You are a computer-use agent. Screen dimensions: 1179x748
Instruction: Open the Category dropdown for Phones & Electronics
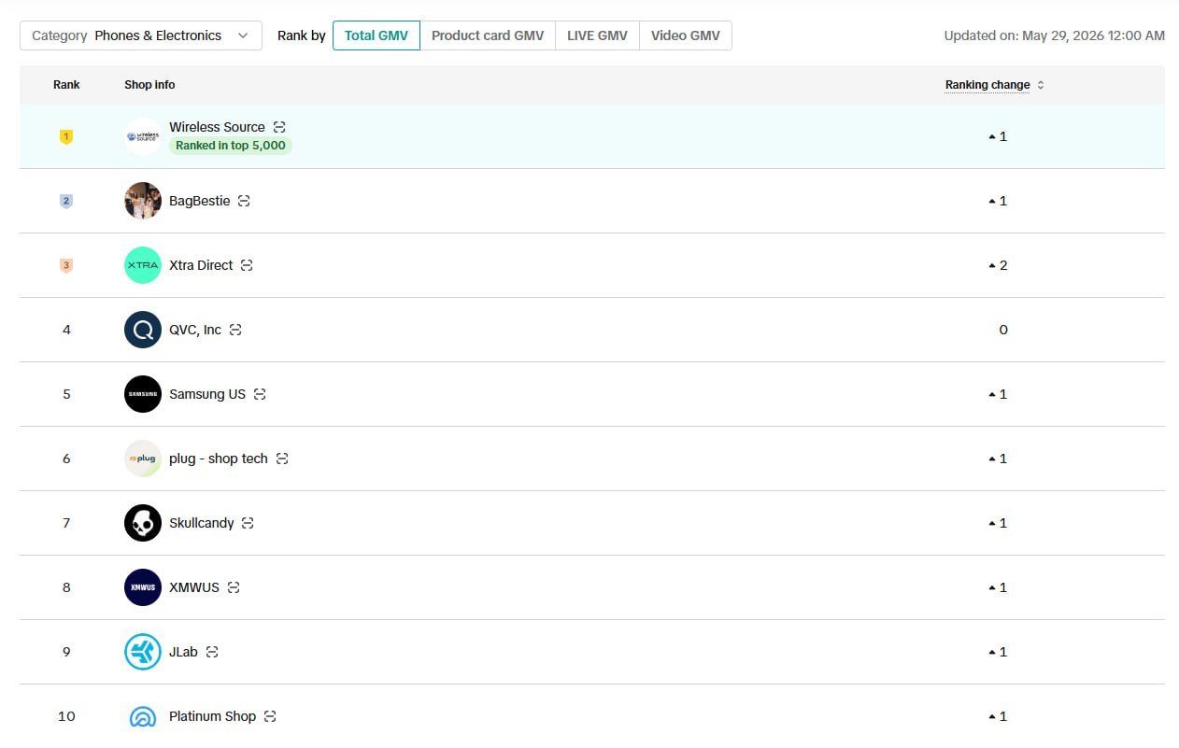(x=141, y=35)
